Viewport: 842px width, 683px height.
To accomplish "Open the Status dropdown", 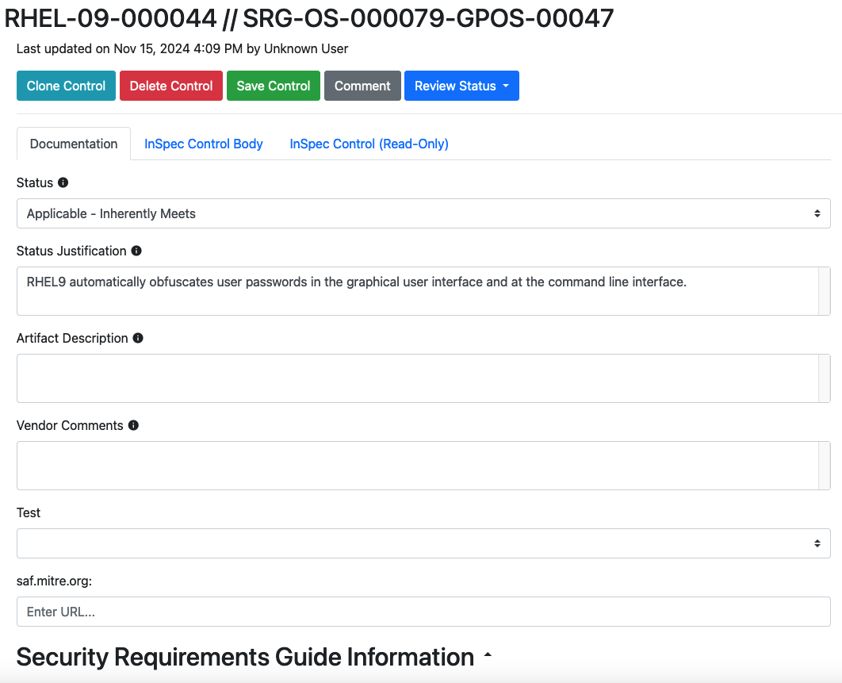I will (423, 213).
